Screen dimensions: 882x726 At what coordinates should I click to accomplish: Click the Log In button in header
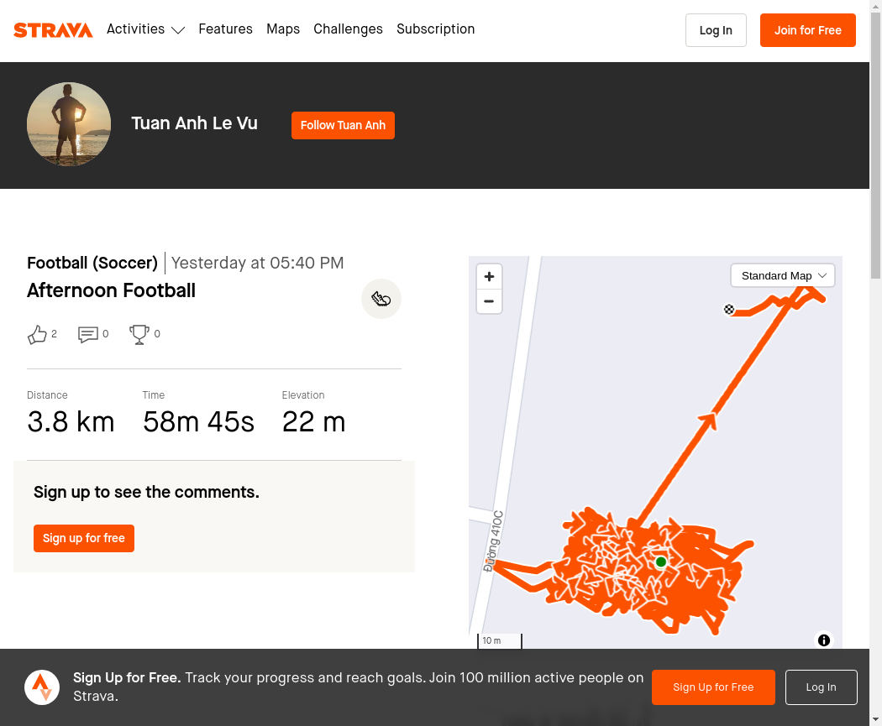(716, 30)
